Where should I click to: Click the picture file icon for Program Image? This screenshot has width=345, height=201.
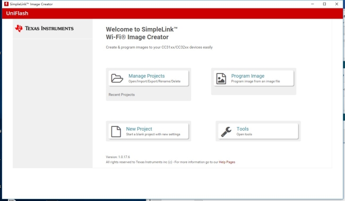click(x=221, y=78)
